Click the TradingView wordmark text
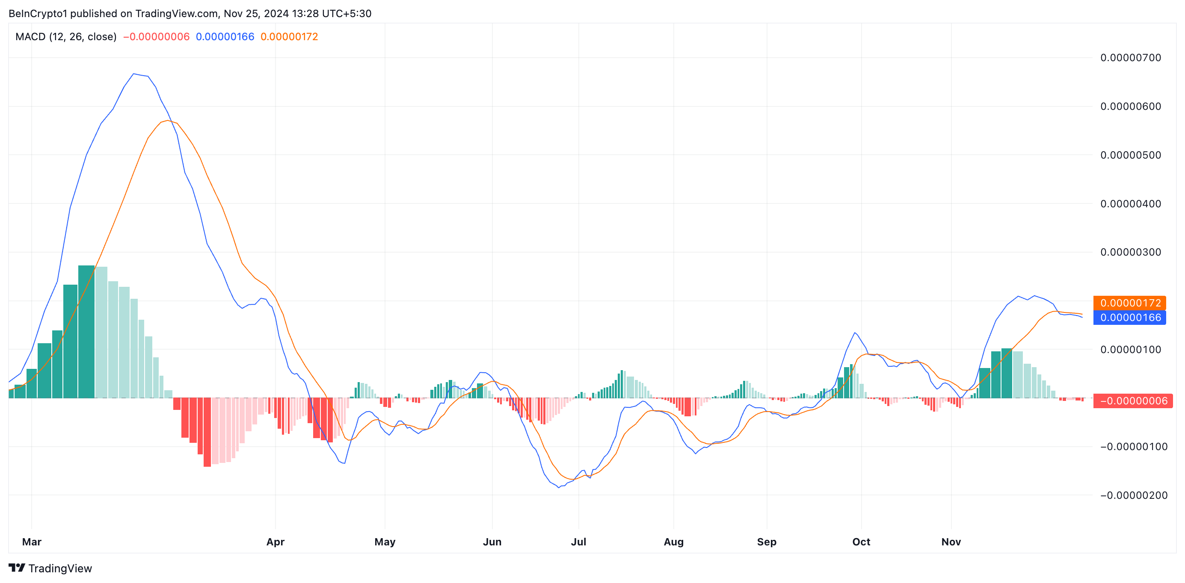This screenshot has width=1185, height=583. tap(60, 569)
